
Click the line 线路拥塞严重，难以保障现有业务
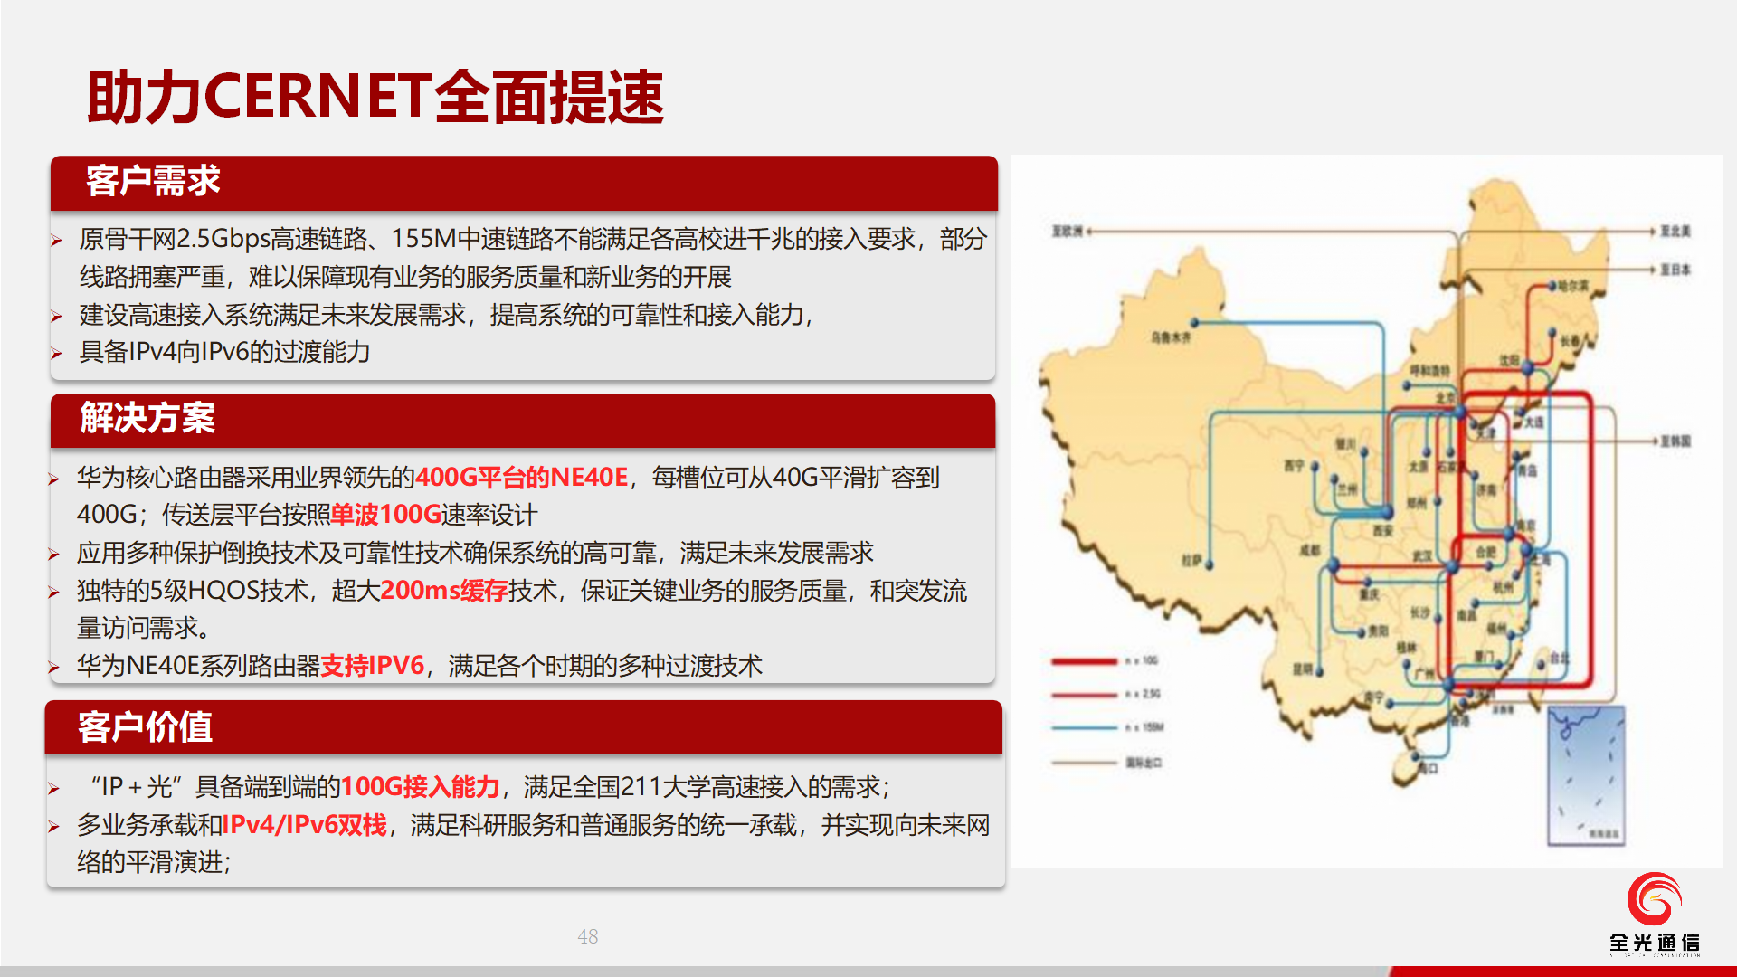tap(405, 277)
